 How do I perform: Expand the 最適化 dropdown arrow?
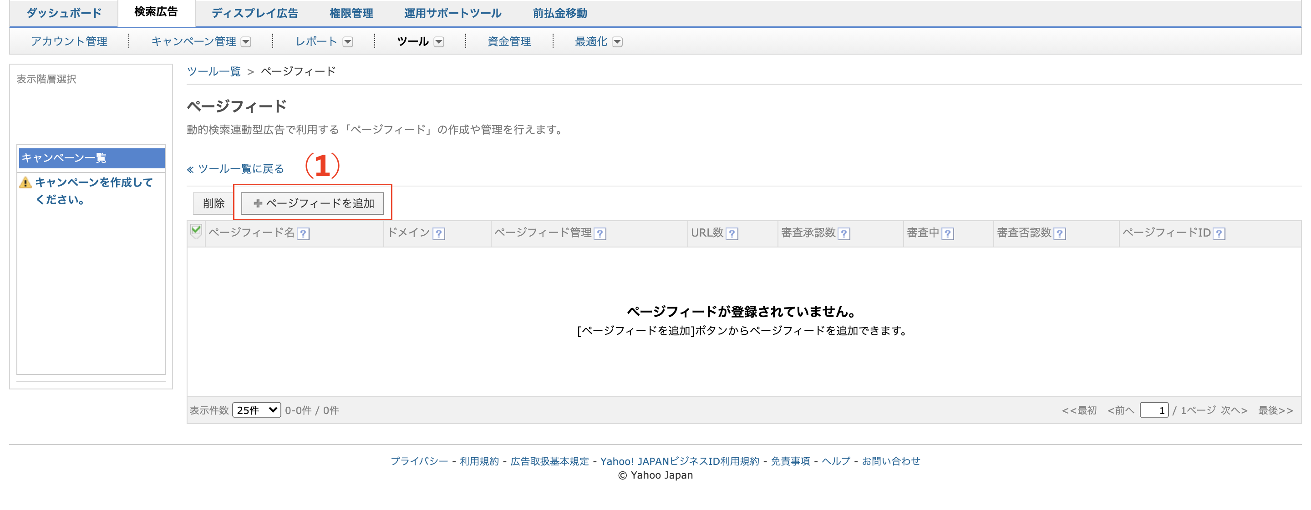click(617, 42)
